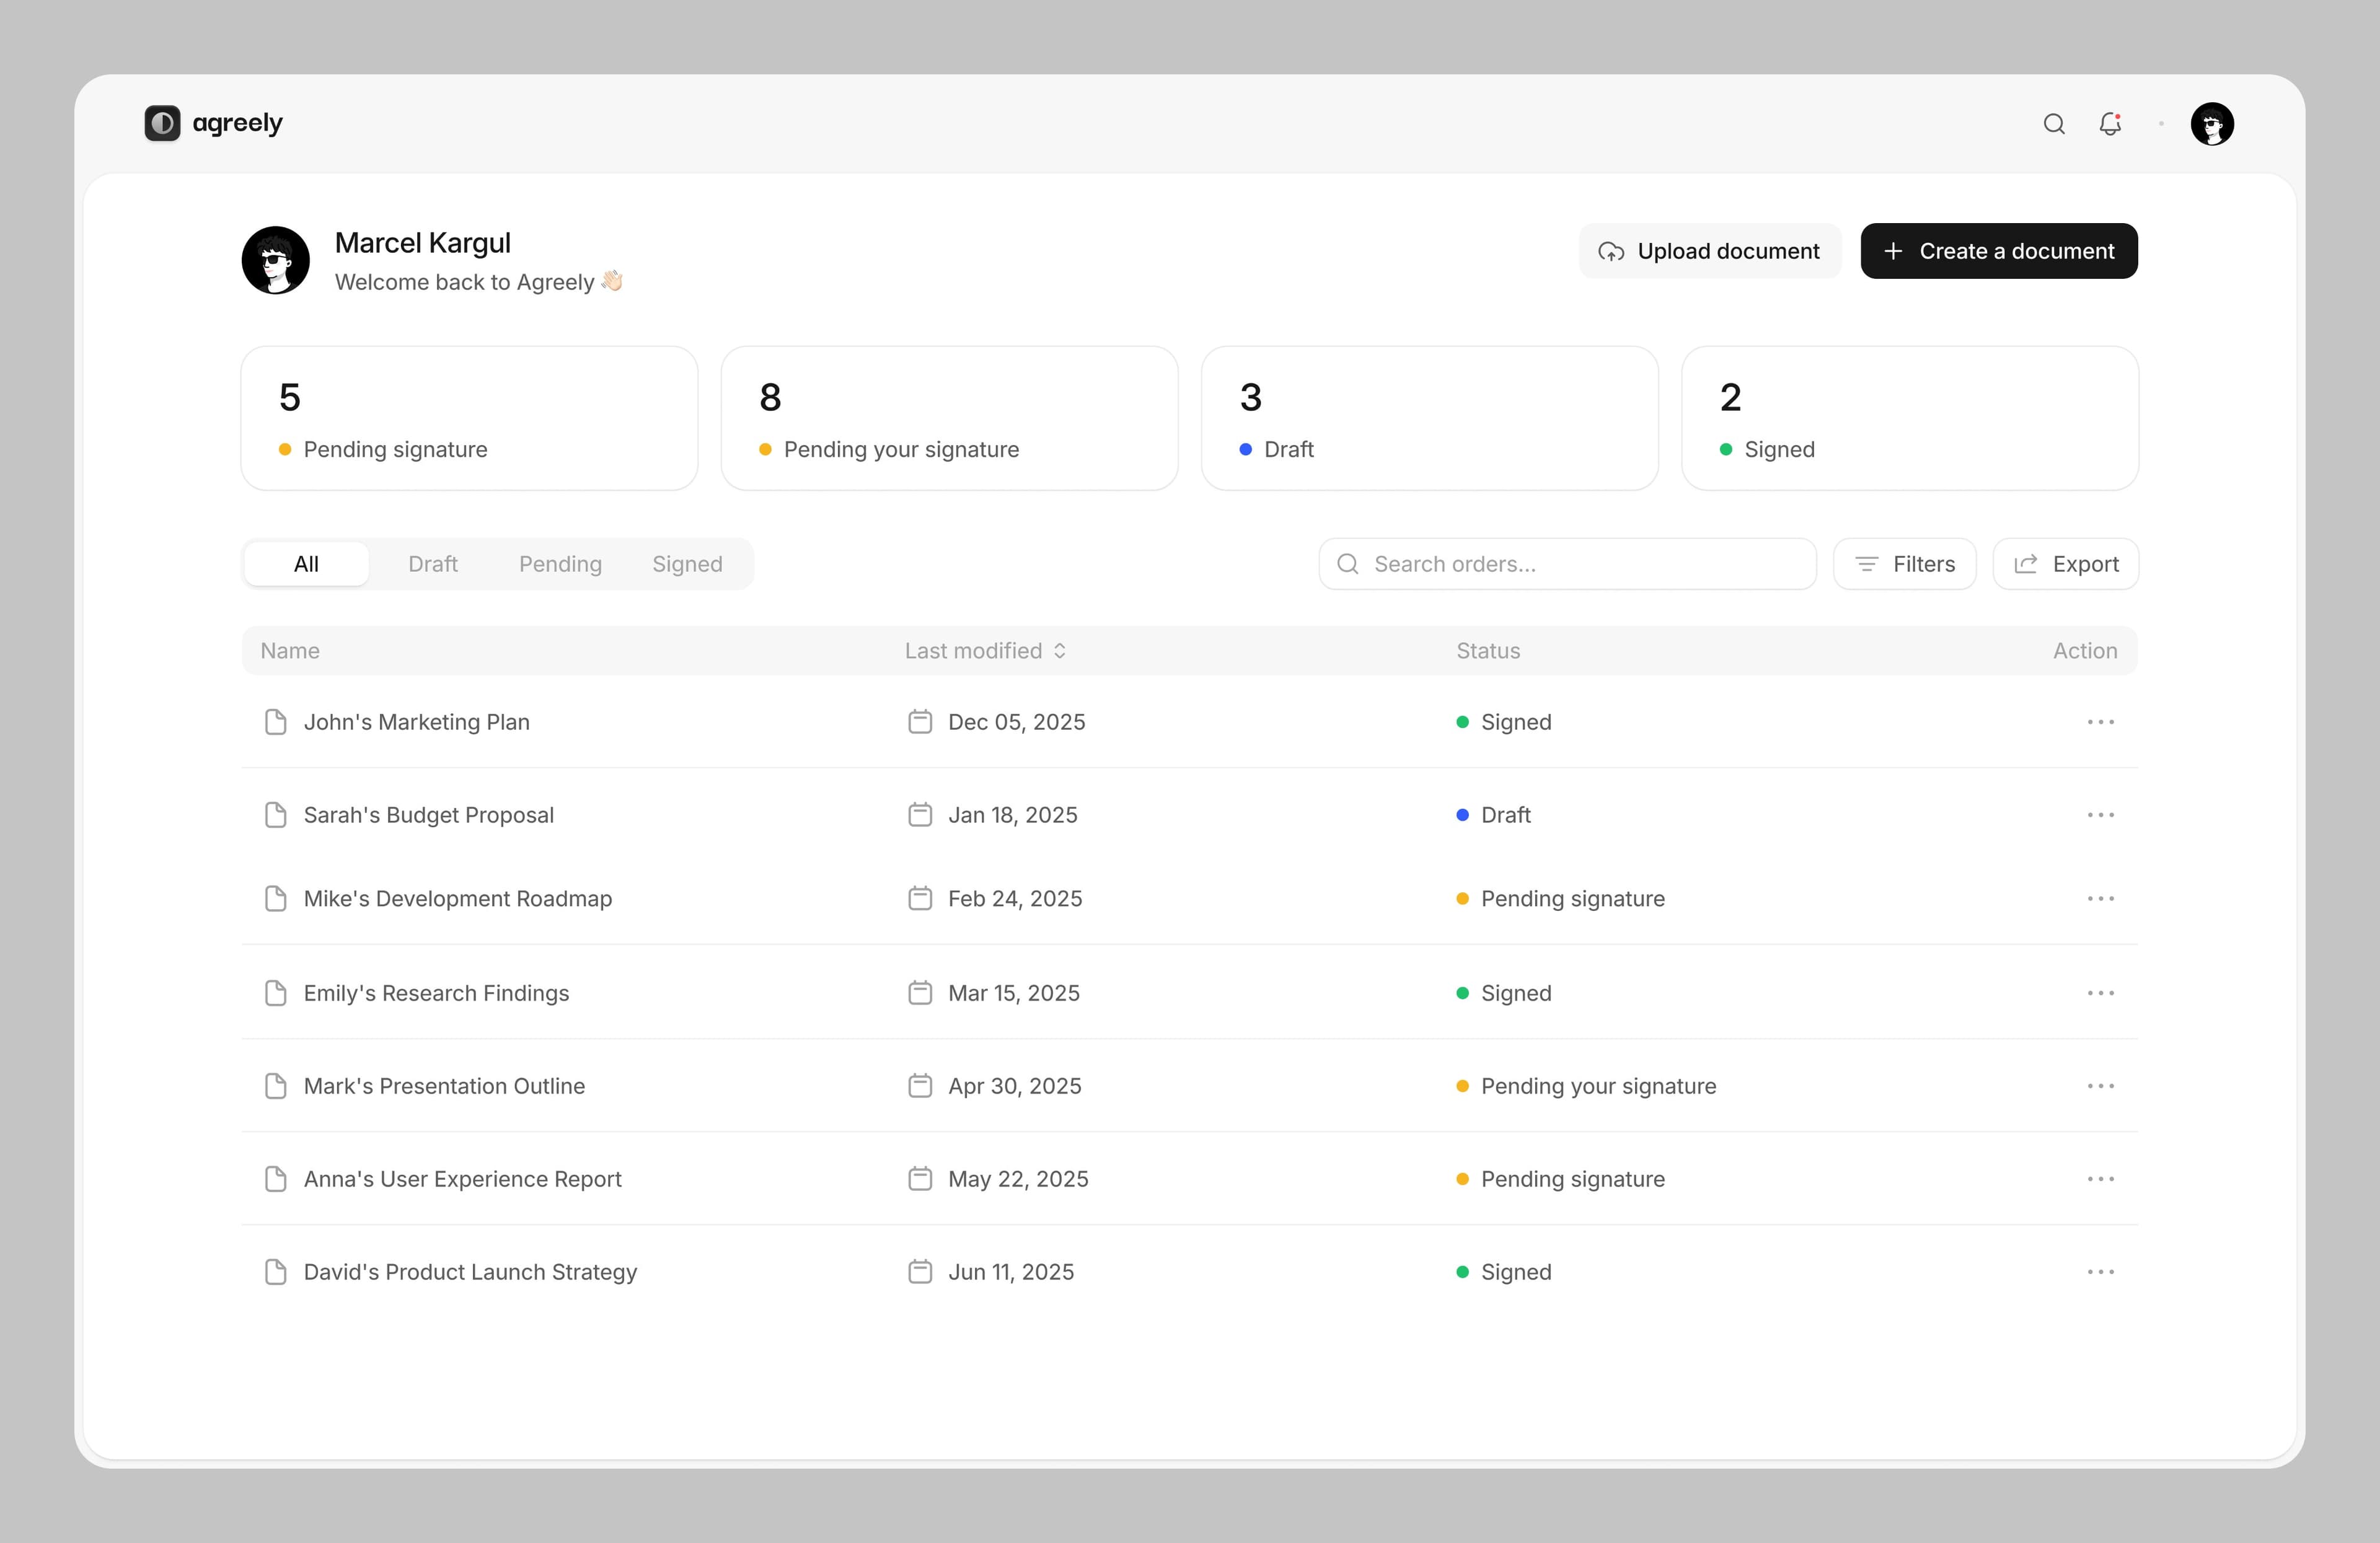This screenshot has height=1543, width=2380.
Task: Click calendar icon next to May 22, 2025
Action: [x=920, y=1179]
